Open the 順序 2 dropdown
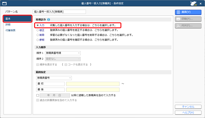 coord(63,59)
